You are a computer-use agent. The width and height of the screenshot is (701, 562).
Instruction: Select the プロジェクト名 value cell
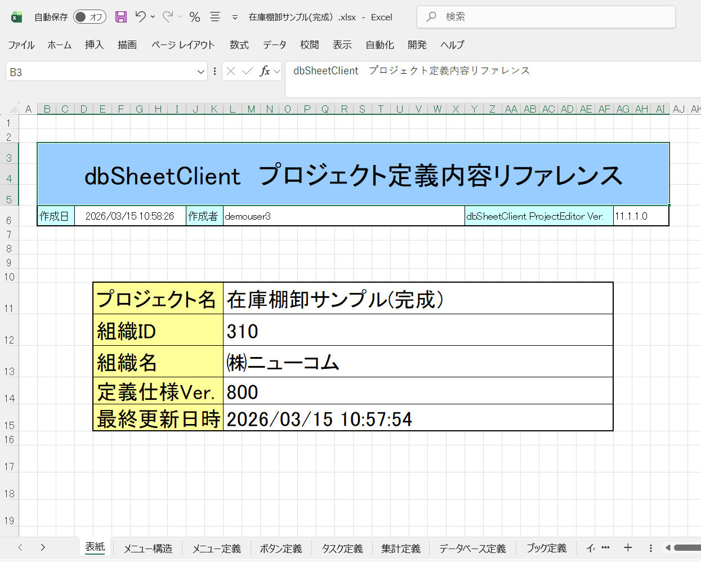417,298
